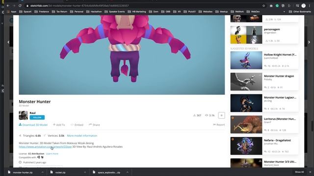Open the HB Marketing bookmarks folder
The height and width of the screenshot is (176, 314).
tap(137, 12)
